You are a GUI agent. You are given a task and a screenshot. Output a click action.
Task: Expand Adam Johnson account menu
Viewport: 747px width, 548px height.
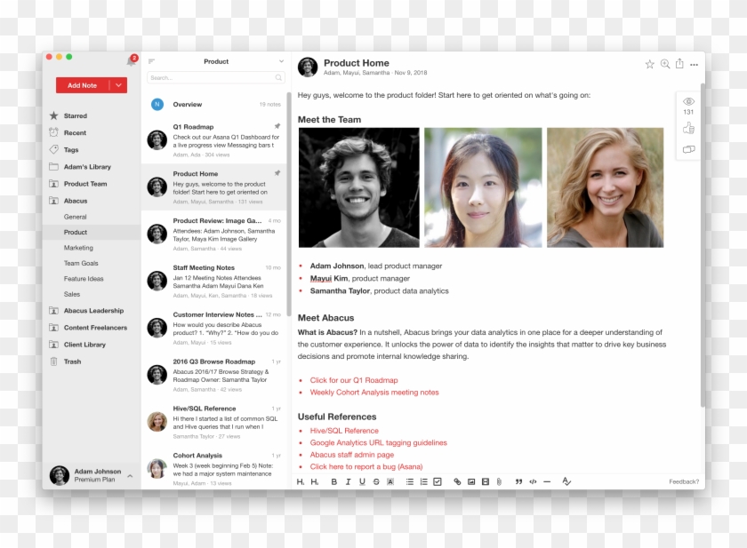(x=131, y=476)
